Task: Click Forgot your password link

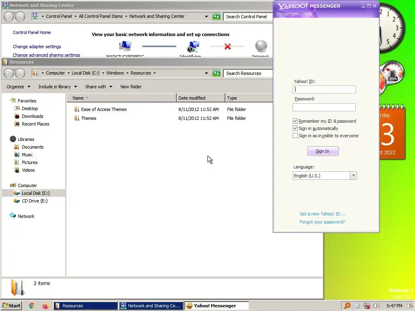Action: point(322,222)
